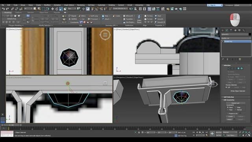Open the selection filter All dropdown
252x142 pixels.
(x=28, y=9)
